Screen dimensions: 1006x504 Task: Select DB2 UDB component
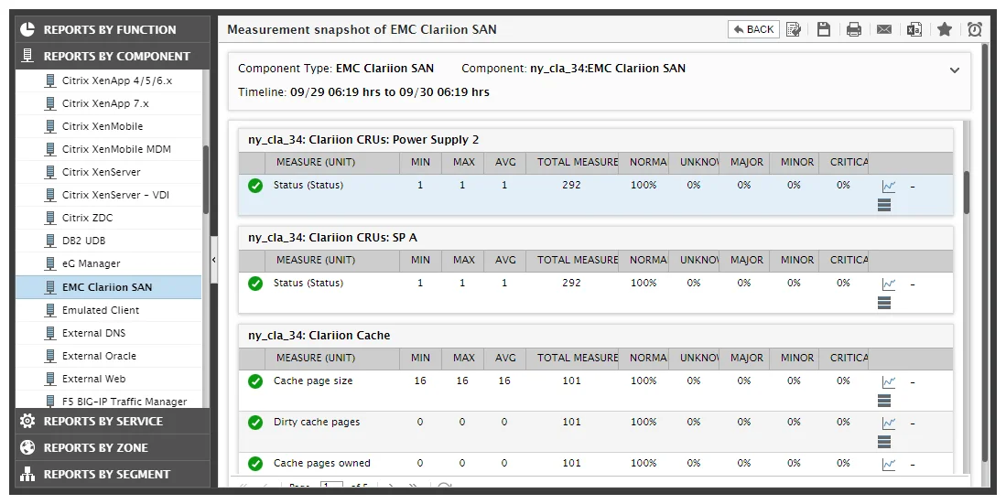[x=108, y=241]
